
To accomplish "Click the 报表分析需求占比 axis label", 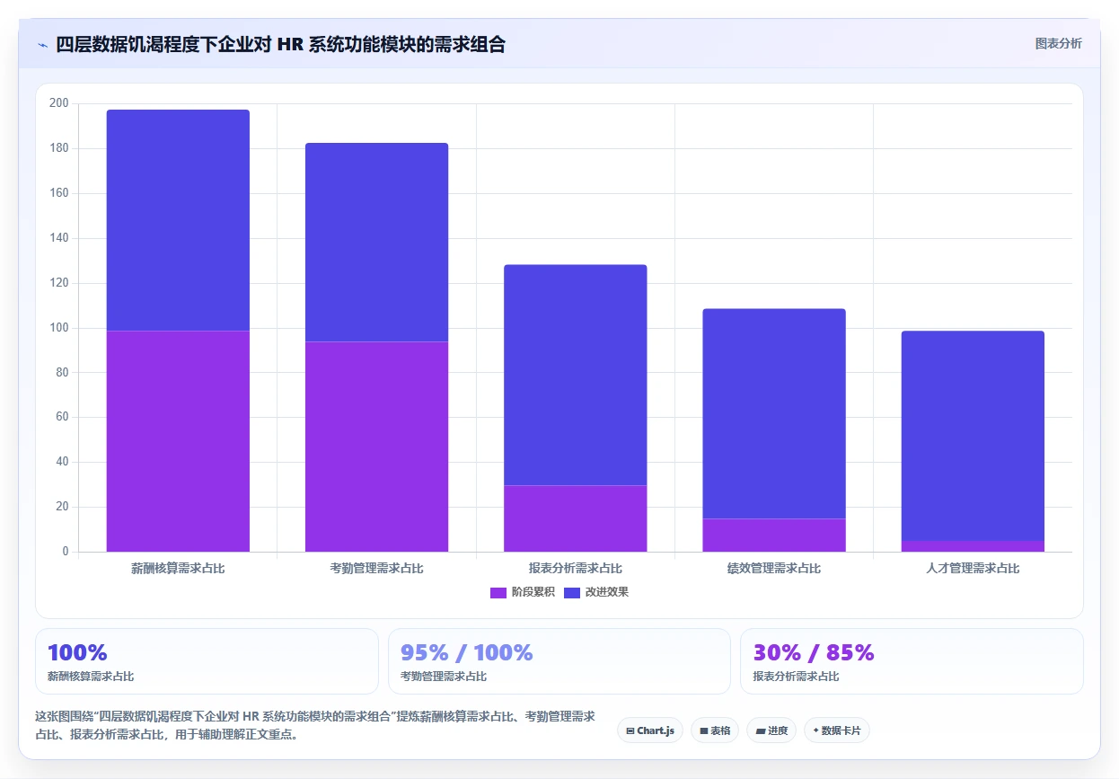I will pos(575,569).
